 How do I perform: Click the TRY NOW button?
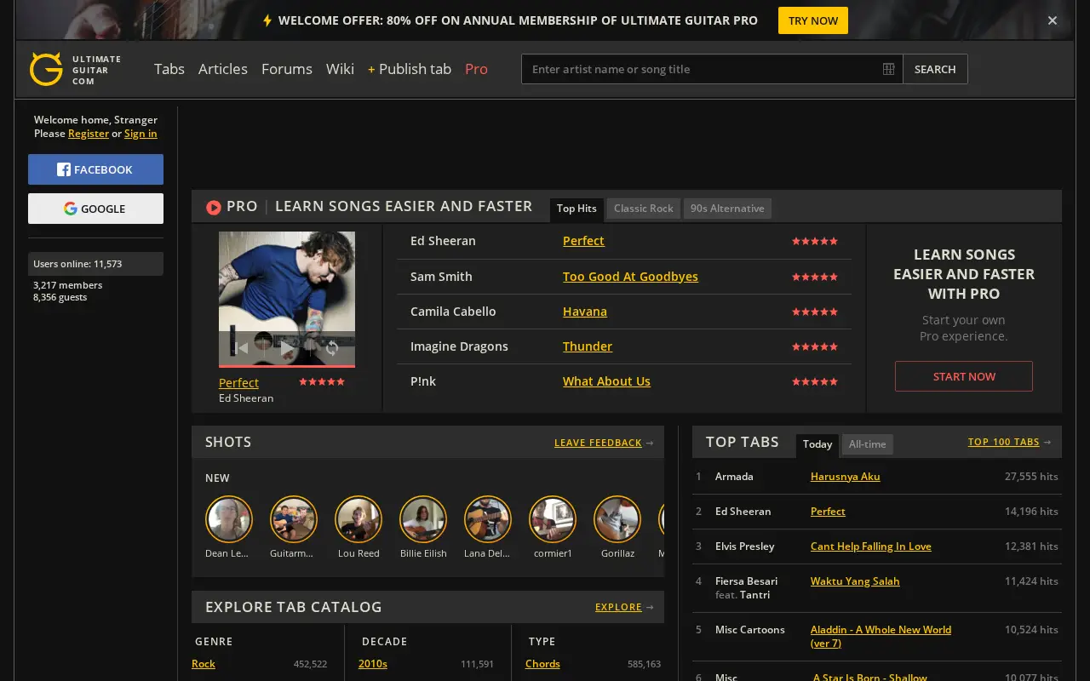pos(813,20)
